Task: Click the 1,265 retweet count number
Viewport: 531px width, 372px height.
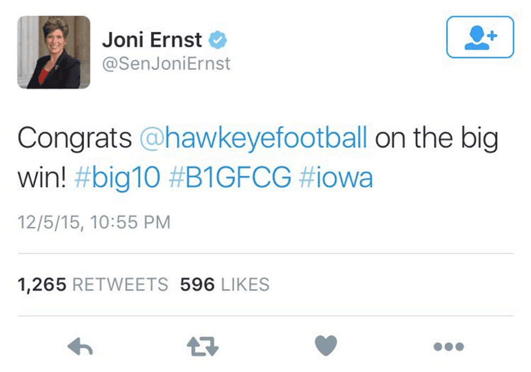Action: (x=42, y=284)
